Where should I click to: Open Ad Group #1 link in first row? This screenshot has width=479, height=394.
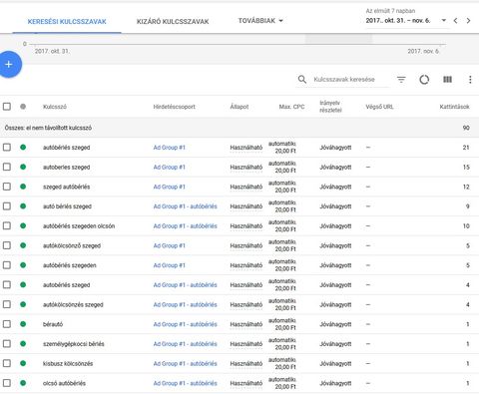coord(169,148)
